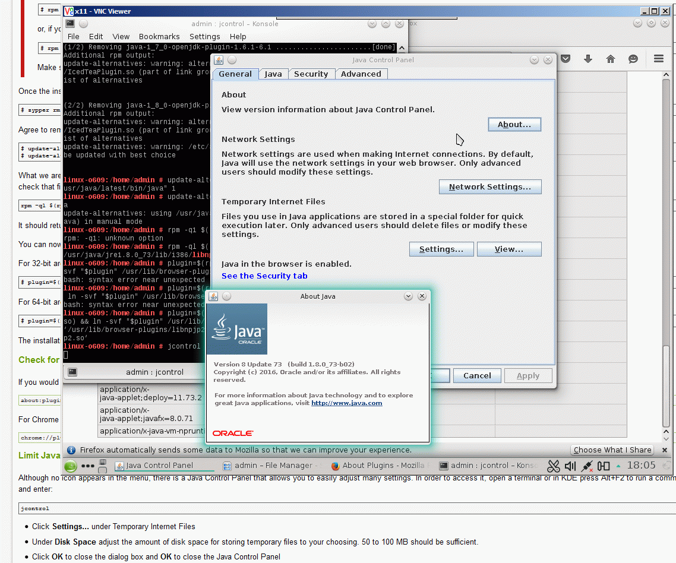The image size is (676, 563).
Task: Click the Apply button in Java Control Panel
Action: click(528, 375)
